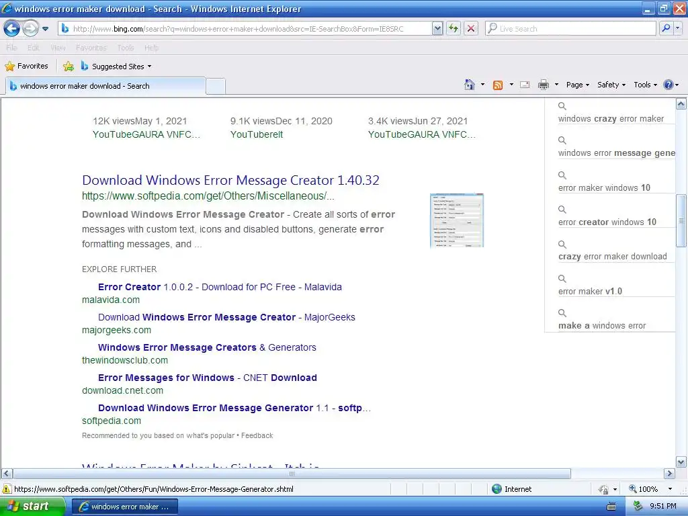Click the Print icon
Image resolution: width=688 pixels, height=516 pixels.
(x=543, y=85)
